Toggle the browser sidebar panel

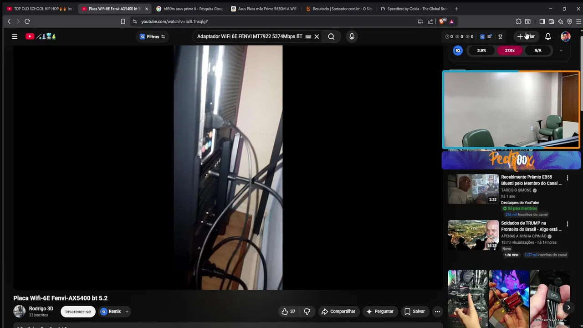[x=542, y=21]
